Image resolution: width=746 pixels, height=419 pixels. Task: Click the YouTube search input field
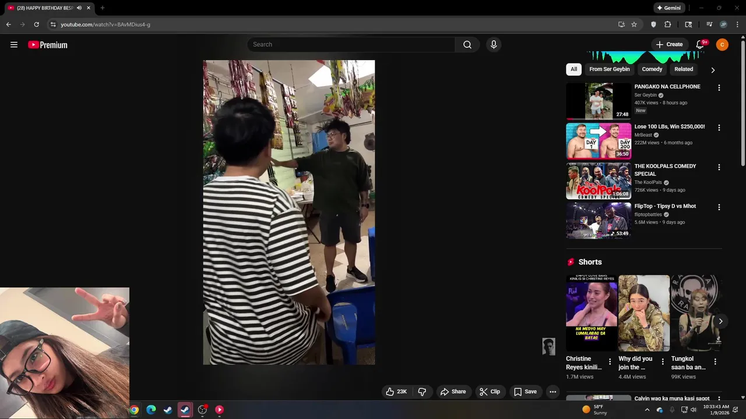[351, 45]
